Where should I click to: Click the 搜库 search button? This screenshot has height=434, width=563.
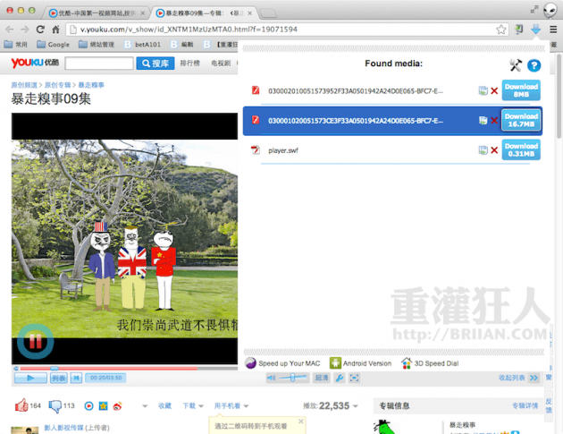155,64
